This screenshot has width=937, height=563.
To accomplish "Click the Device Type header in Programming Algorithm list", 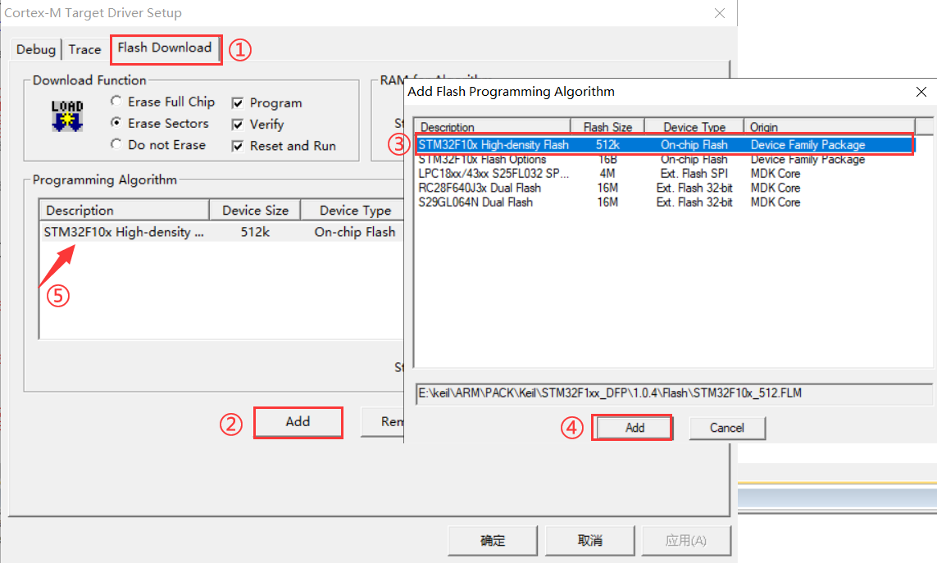I will (353, 211).
